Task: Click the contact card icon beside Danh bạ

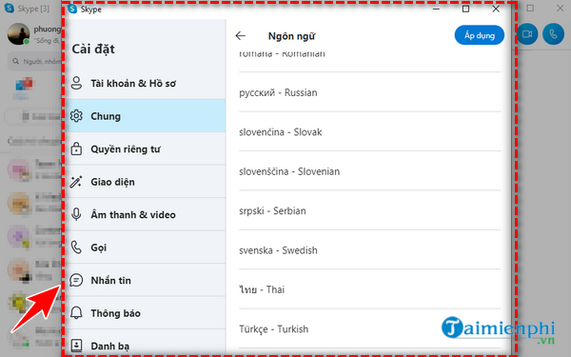Action: coord(76,346)
